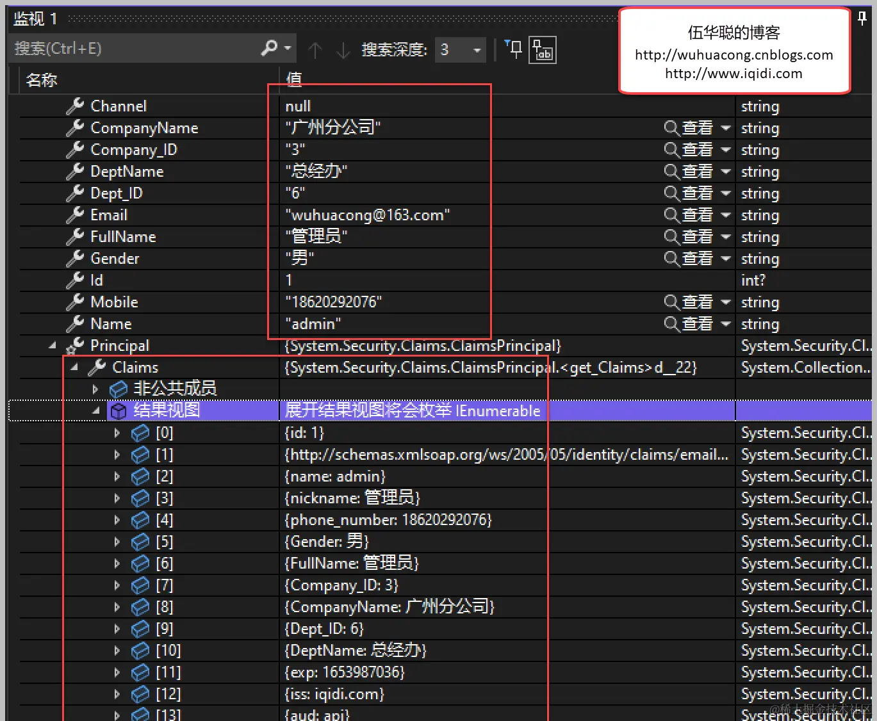The width and height of the screenshot is (877, 721).
Task: Select the Gender property row name
Action: [115, 259]
